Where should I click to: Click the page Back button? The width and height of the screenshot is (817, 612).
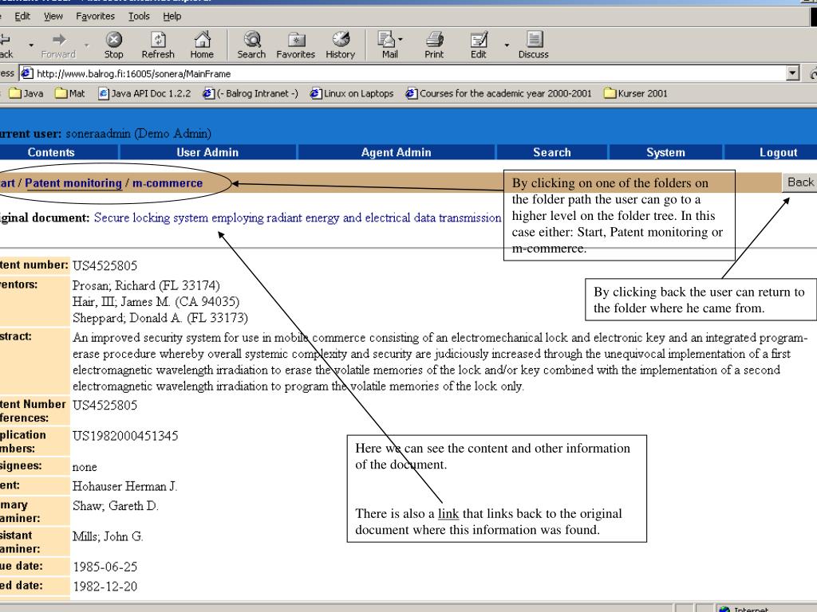[799, 182]
